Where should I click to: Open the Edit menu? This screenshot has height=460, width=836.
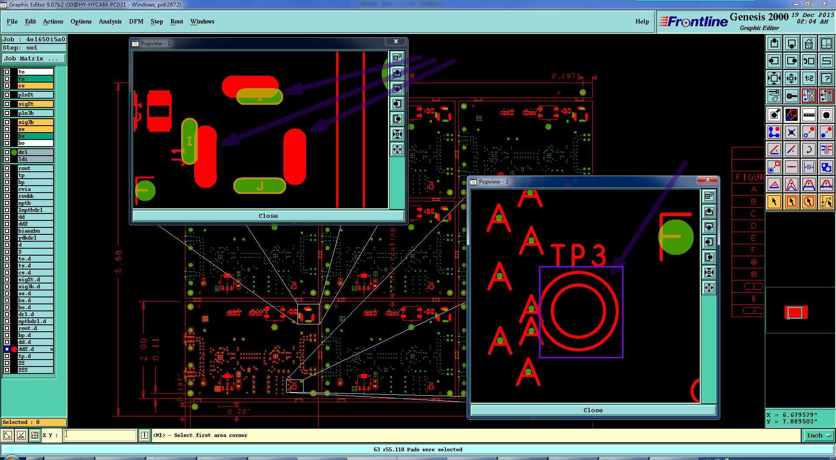click(30, 21)
